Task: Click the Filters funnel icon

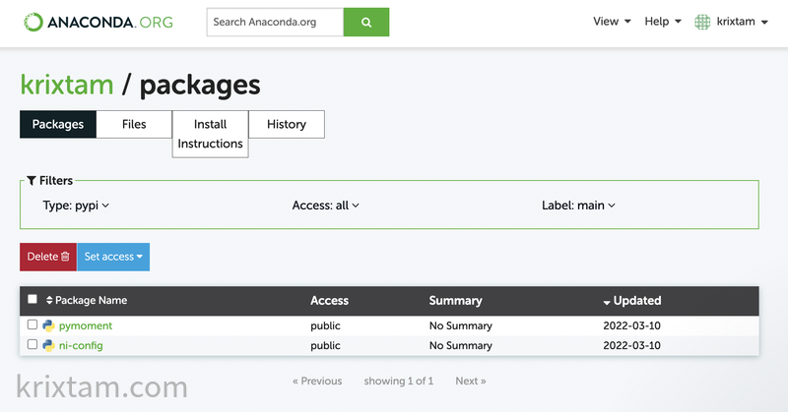Action: pyautogui.click(x=32, y=181)
